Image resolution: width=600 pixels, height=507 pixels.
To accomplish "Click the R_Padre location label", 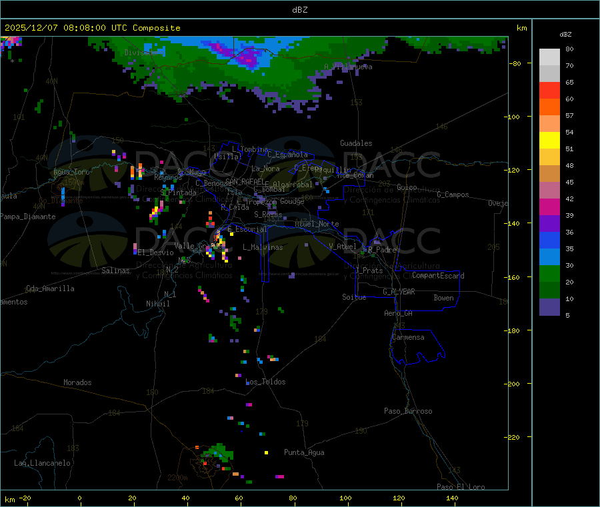I will pyautogui.click(x=382, y=250).
